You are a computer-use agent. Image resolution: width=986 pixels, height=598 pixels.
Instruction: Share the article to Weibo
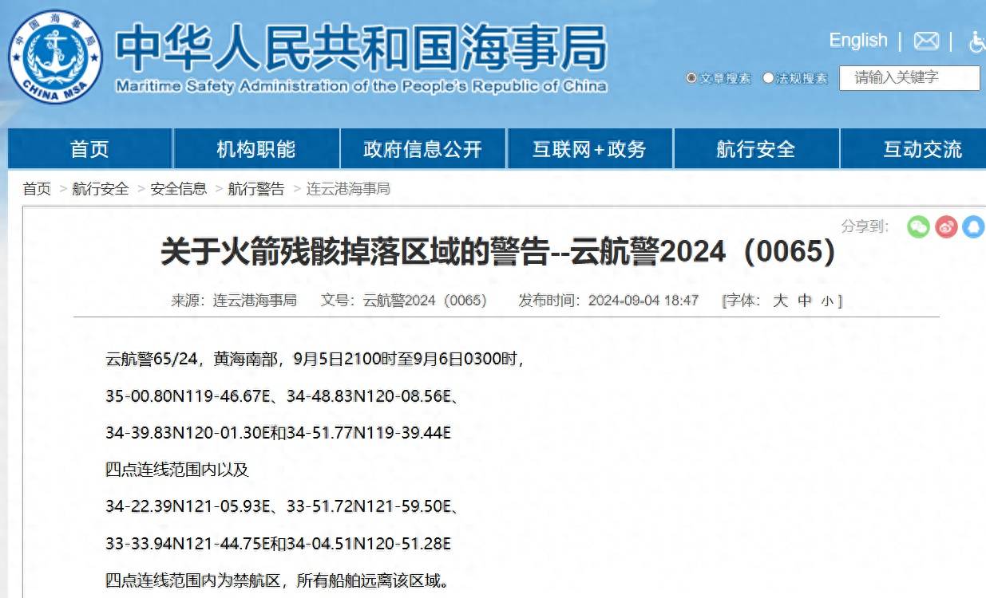click(946, 227)
